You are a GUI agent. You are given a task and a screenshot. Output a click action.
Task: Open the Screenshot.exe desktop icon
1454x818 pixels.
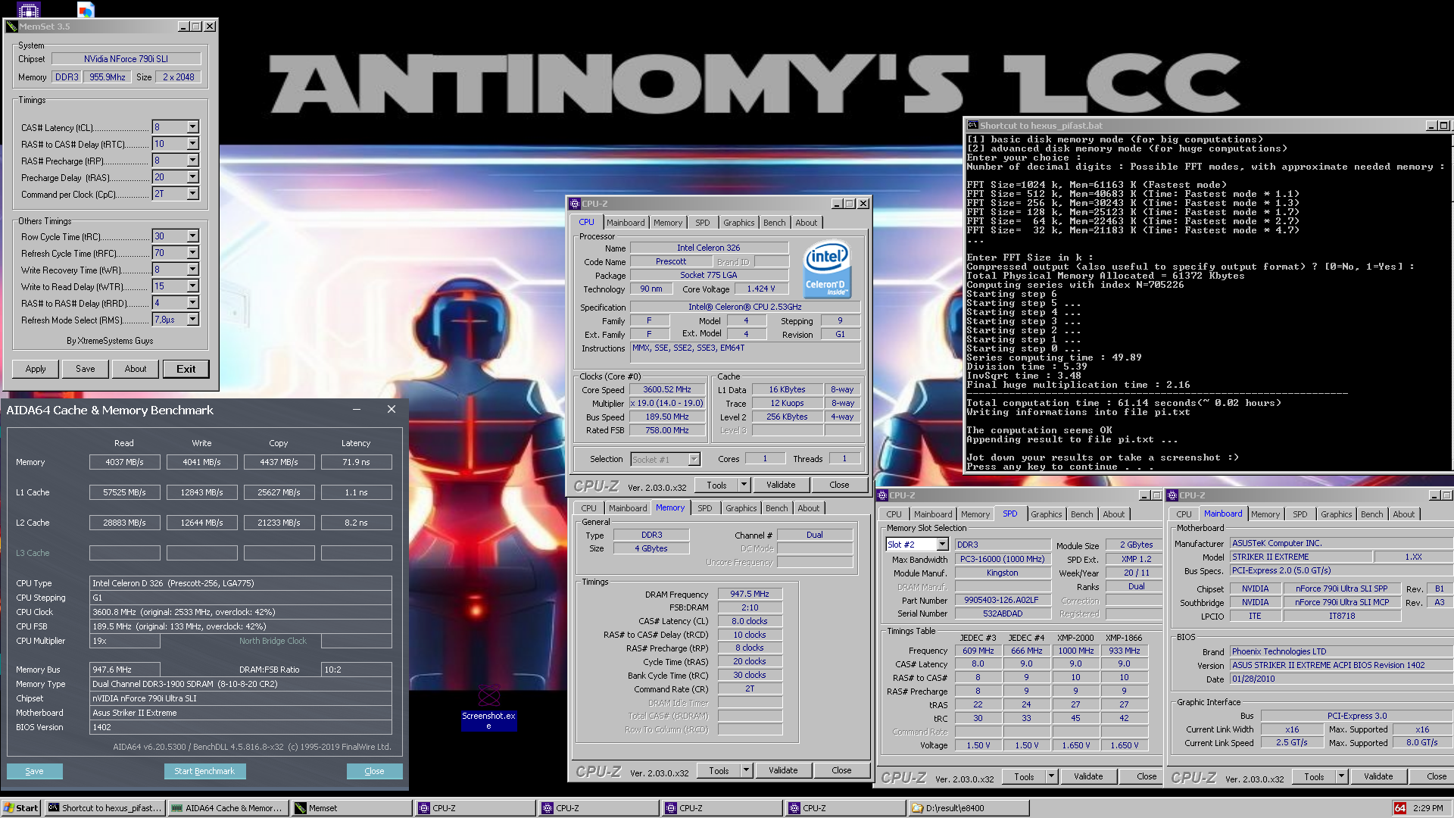tap(488, 695)
